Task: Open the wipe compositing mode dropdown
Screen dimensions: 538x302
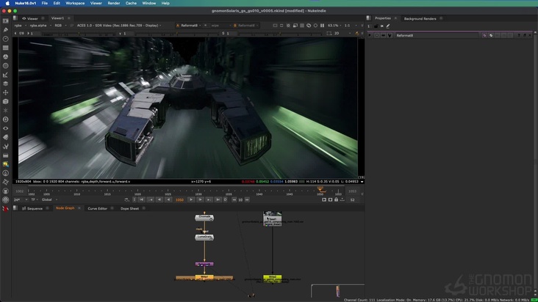Action: [220, 26]
